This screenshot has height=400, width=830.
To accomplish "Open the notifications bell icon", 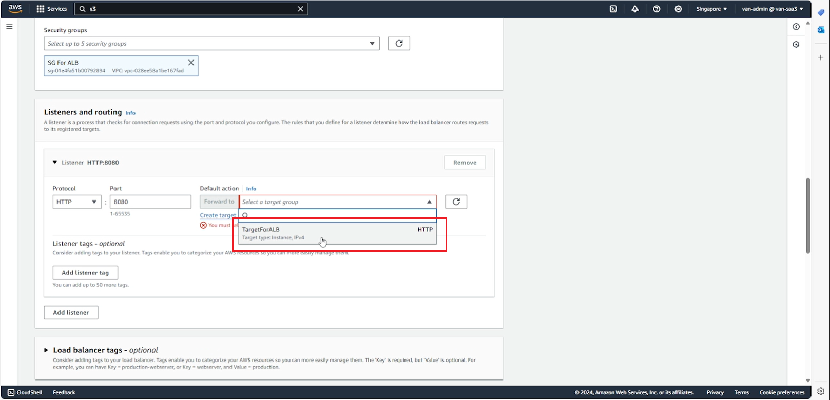I will 635,9.
